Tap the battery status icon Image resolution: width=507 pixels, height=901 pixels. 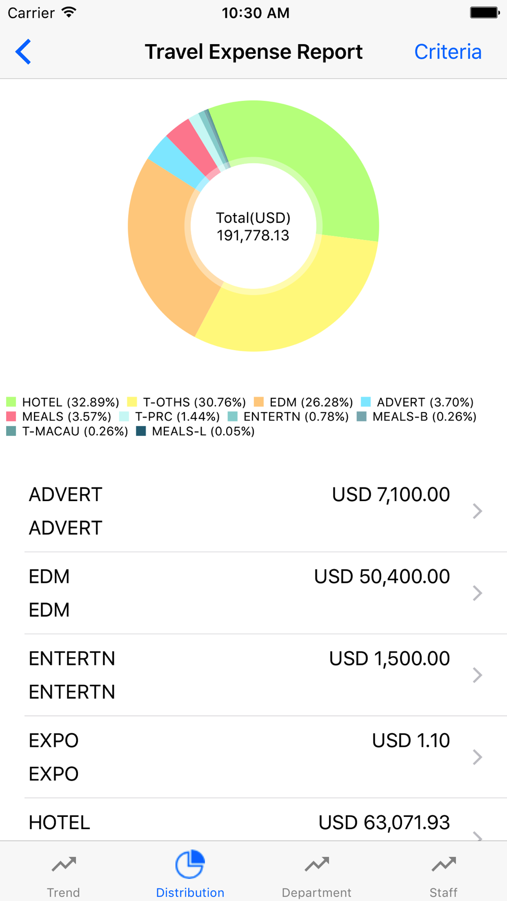point(484,13)
